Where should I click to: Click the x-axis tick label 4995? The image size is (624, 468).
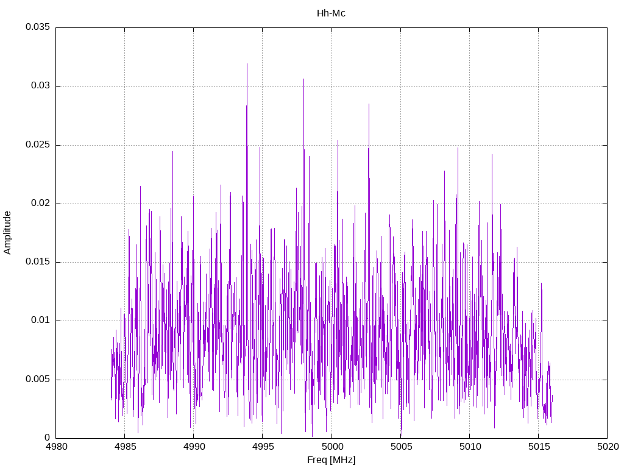pyautogui.click(x=263, y=447)
